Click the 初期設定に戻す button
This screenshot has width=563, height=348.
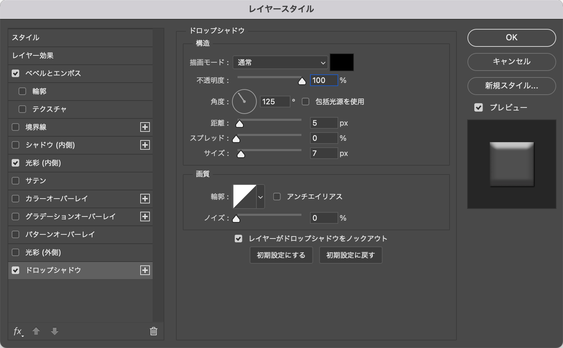(350, 255)
